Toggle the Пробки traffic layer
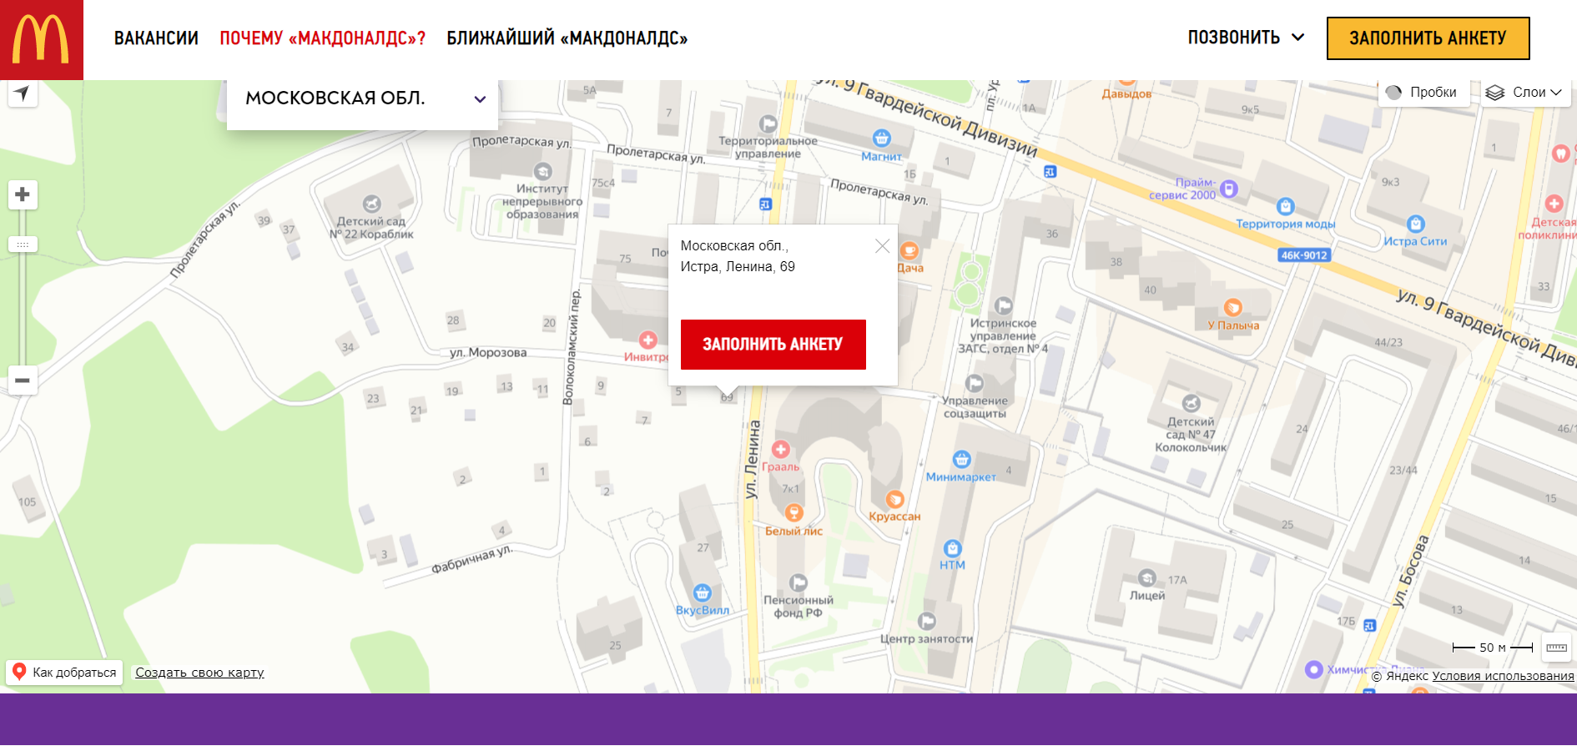This screenshot has width=1577, height=746. tap(1423, 93)
